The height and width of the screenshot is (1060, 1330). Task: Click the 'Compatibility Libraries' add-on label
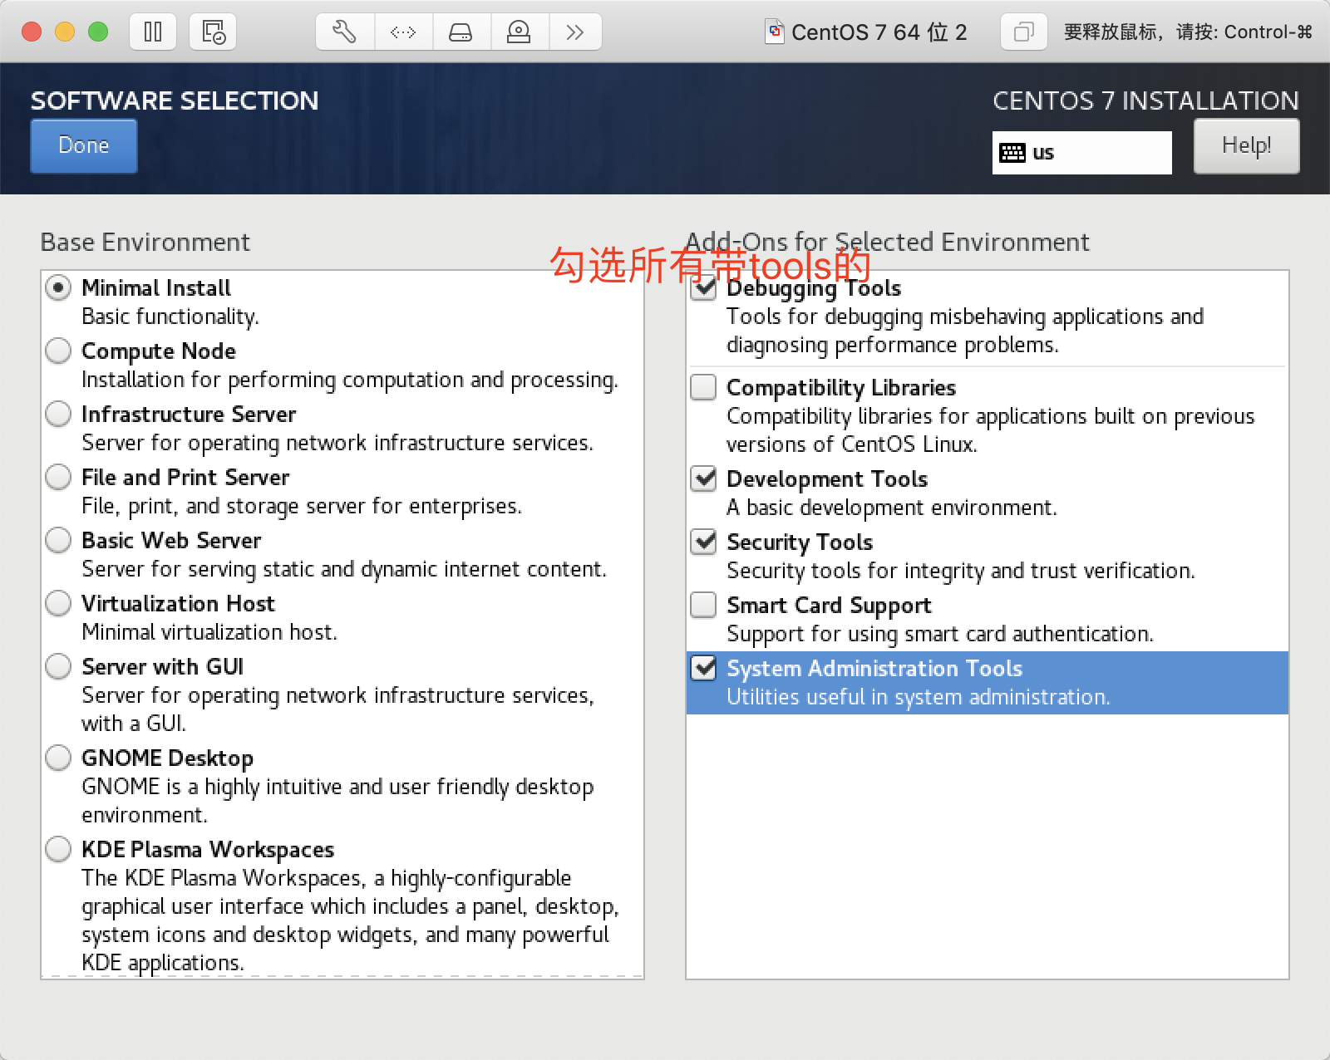pyautogui.click(x=841, y=388)
